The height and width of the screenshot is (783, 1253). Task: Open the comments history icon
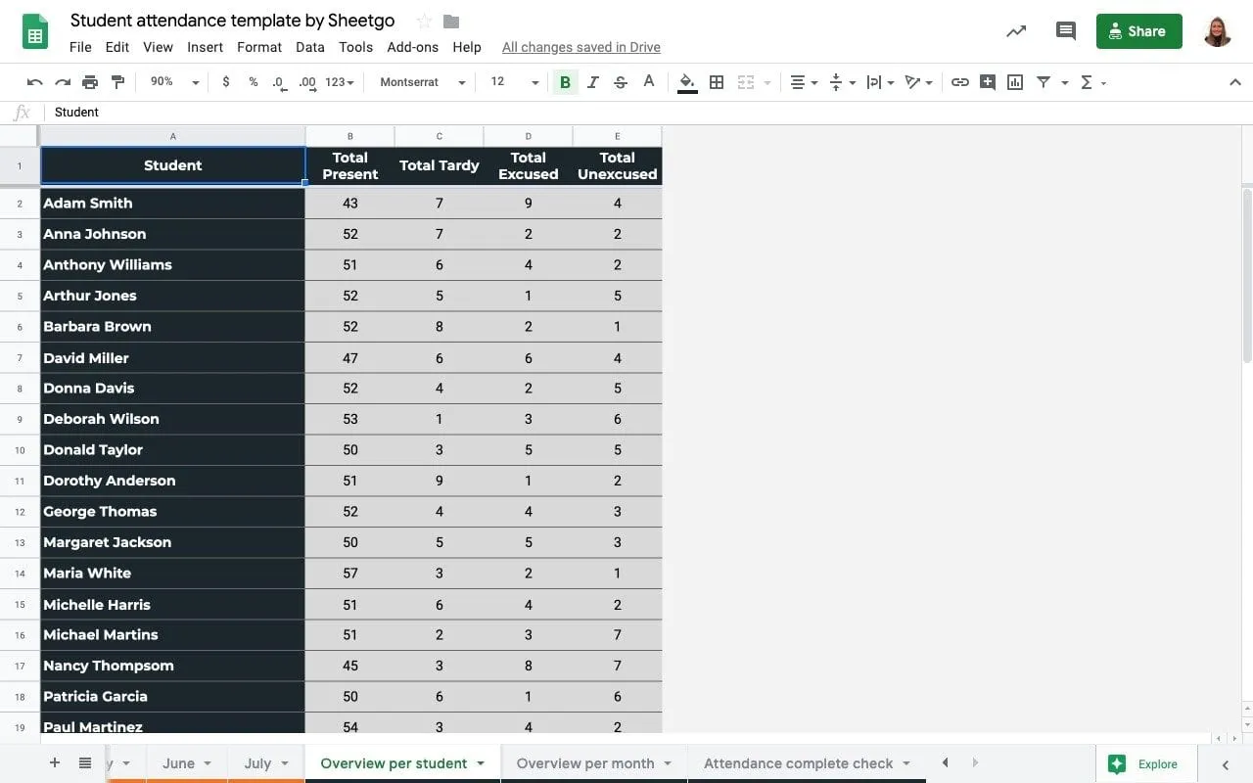coord(1066,31)
